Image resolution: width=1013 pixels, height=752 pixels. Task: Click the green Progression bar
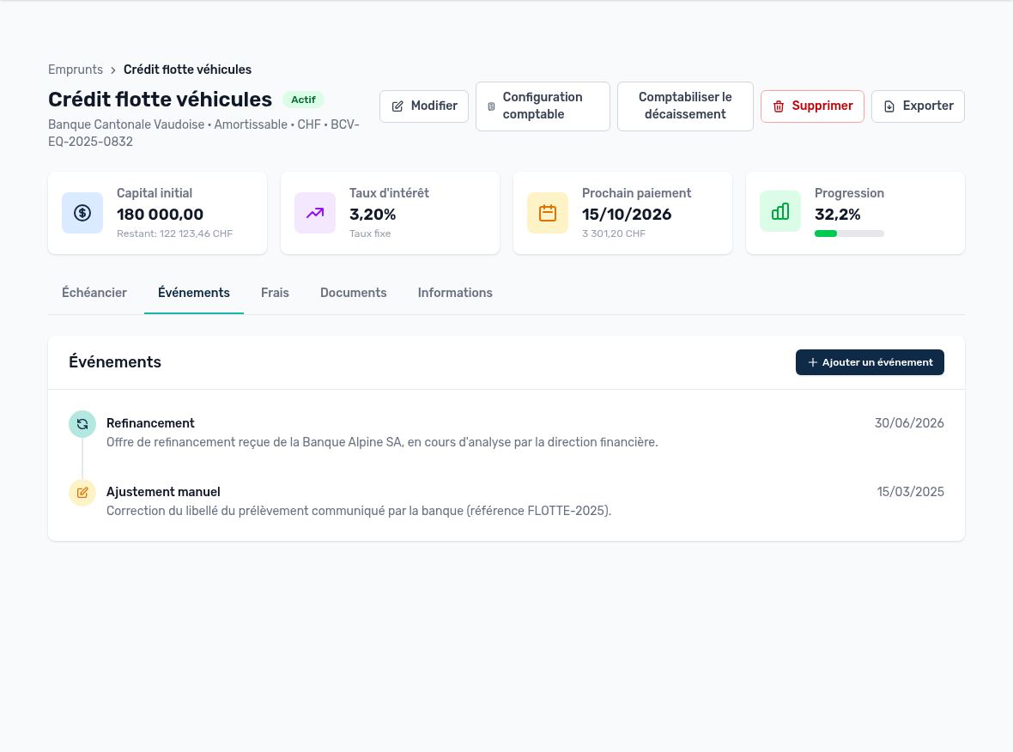coord(849,233)
